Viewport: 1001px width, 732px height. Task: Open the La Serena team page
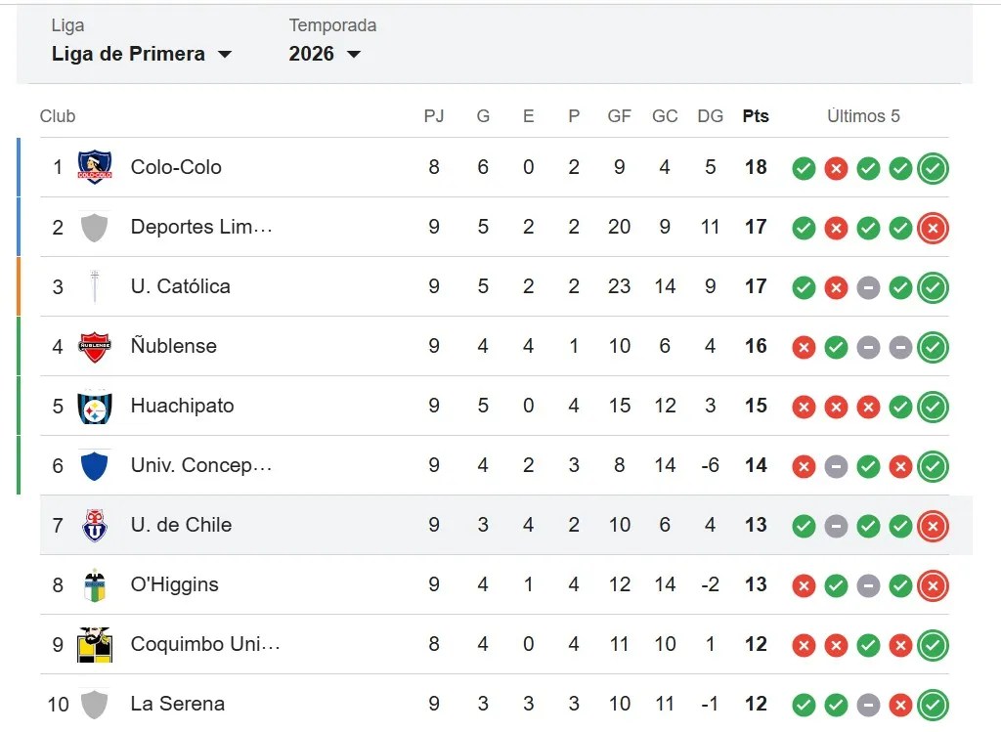[177, 704]
